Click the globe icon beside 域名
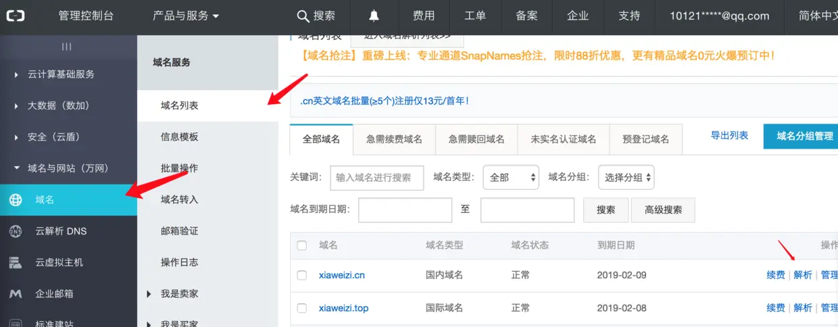The image size is (838, 327). (x=16, y=200)
